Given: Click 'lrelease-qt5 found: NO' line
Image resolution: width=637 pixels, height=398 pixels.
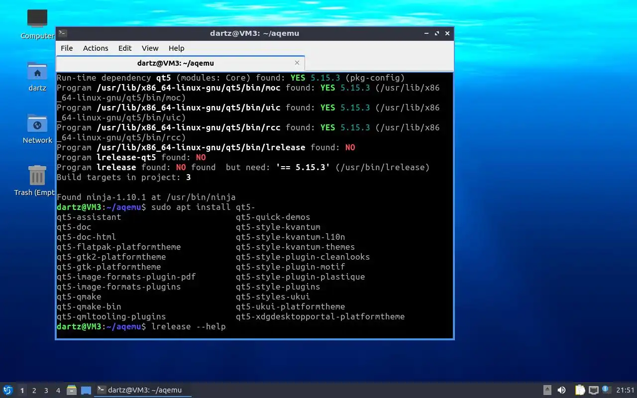Looking at the screenshot, I should pos(131,158).
